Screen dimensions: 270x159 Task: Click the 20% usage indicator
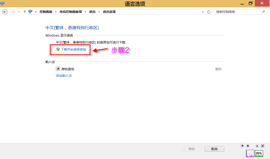click(259, 154)
